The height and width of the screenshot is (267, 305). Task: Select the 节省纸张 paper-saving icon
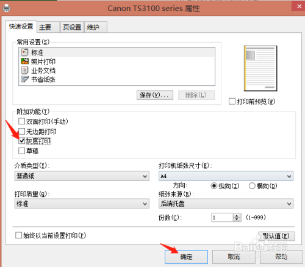point(24,79)
